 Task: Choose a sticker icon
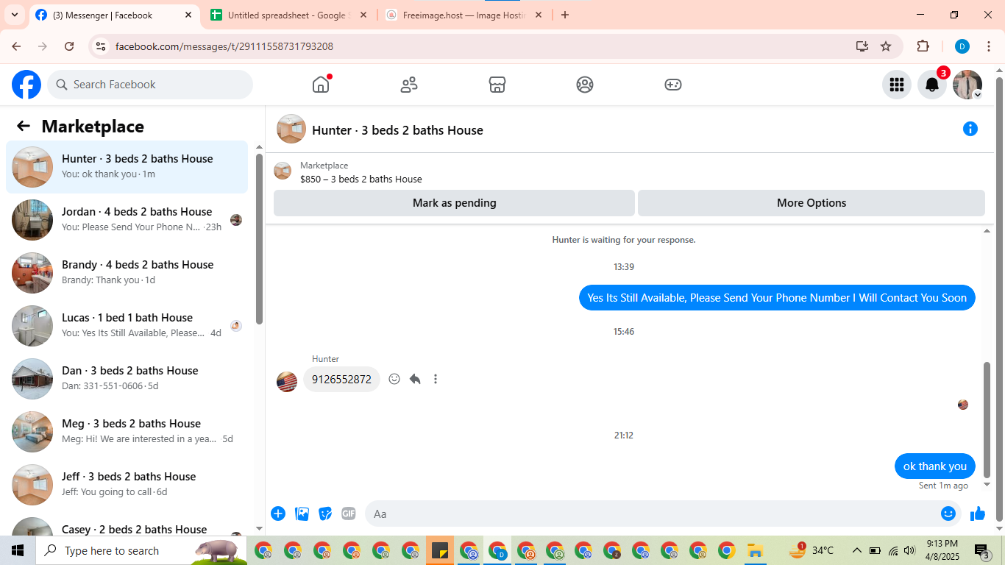click(325, 514)
